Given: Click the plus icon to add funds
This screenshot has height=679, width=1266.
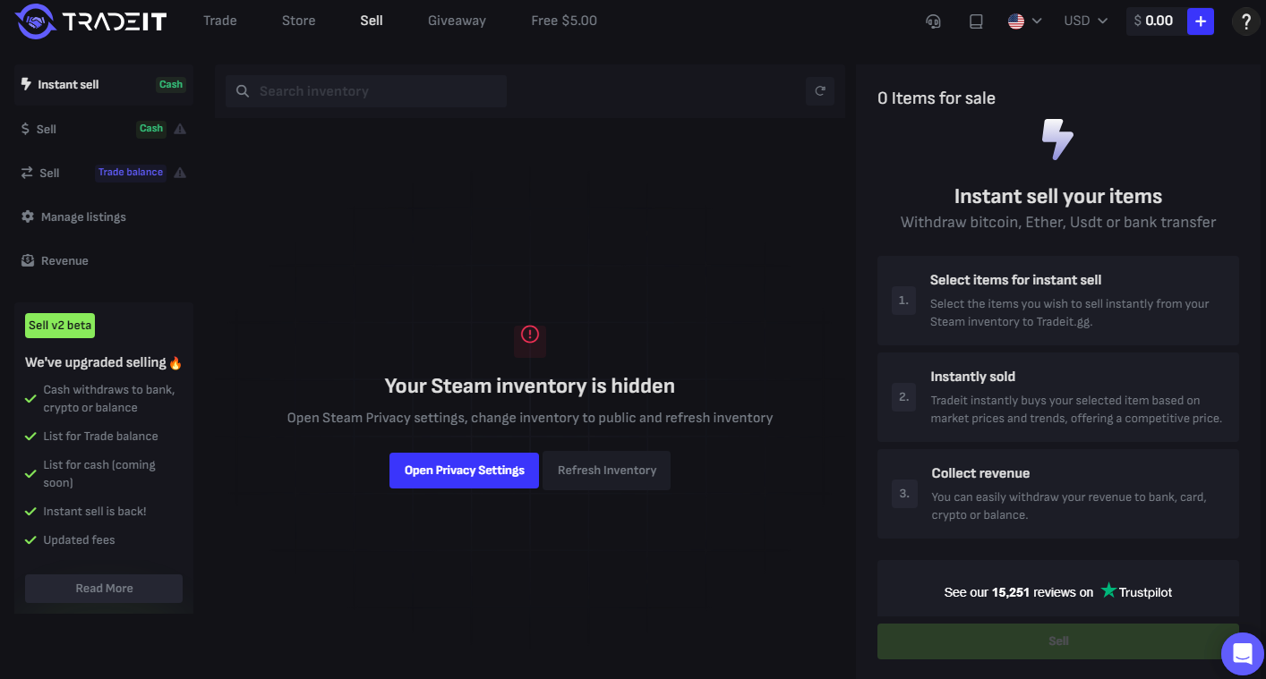Looking at the screenshot, I should click(1200, 21).
